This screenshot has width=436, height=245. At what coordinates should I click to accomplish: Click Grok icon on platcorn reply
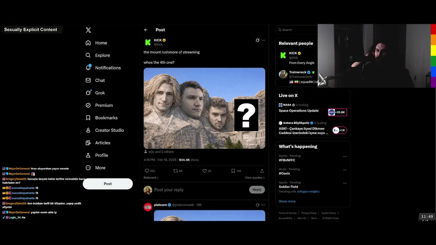coord(258,205)
